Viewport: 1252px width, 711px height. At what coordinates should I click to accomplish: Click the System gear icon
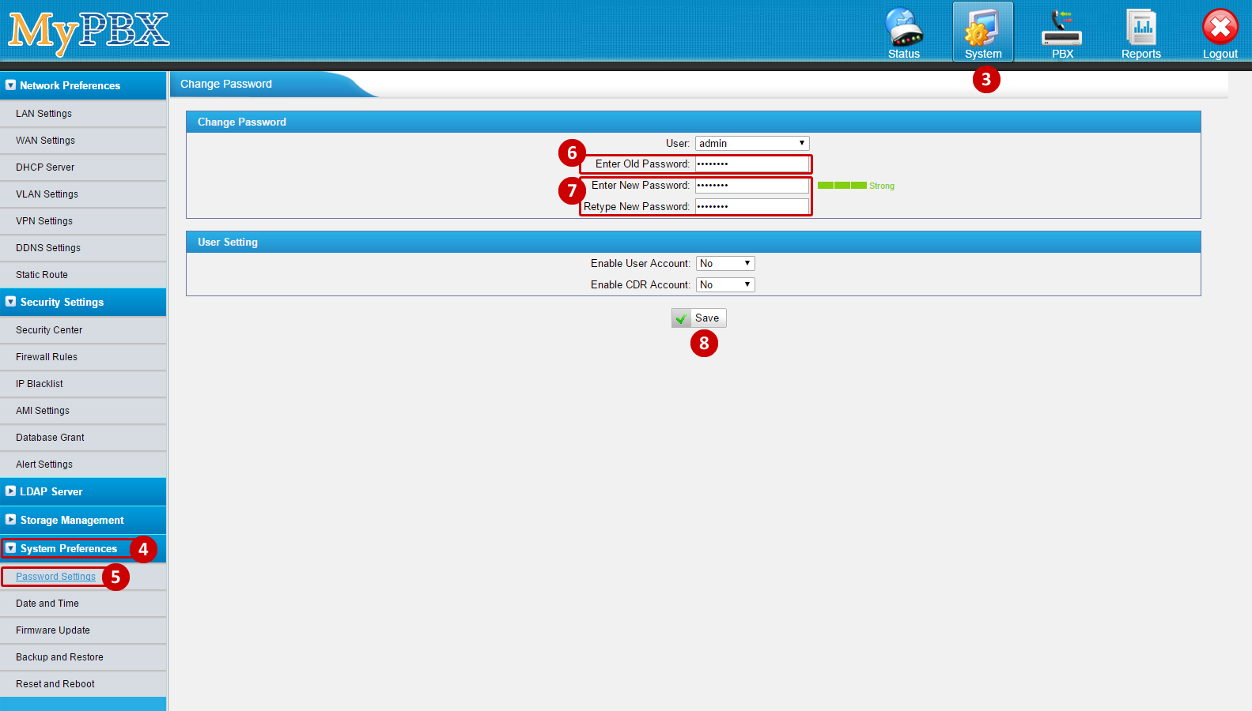[982, 28]
